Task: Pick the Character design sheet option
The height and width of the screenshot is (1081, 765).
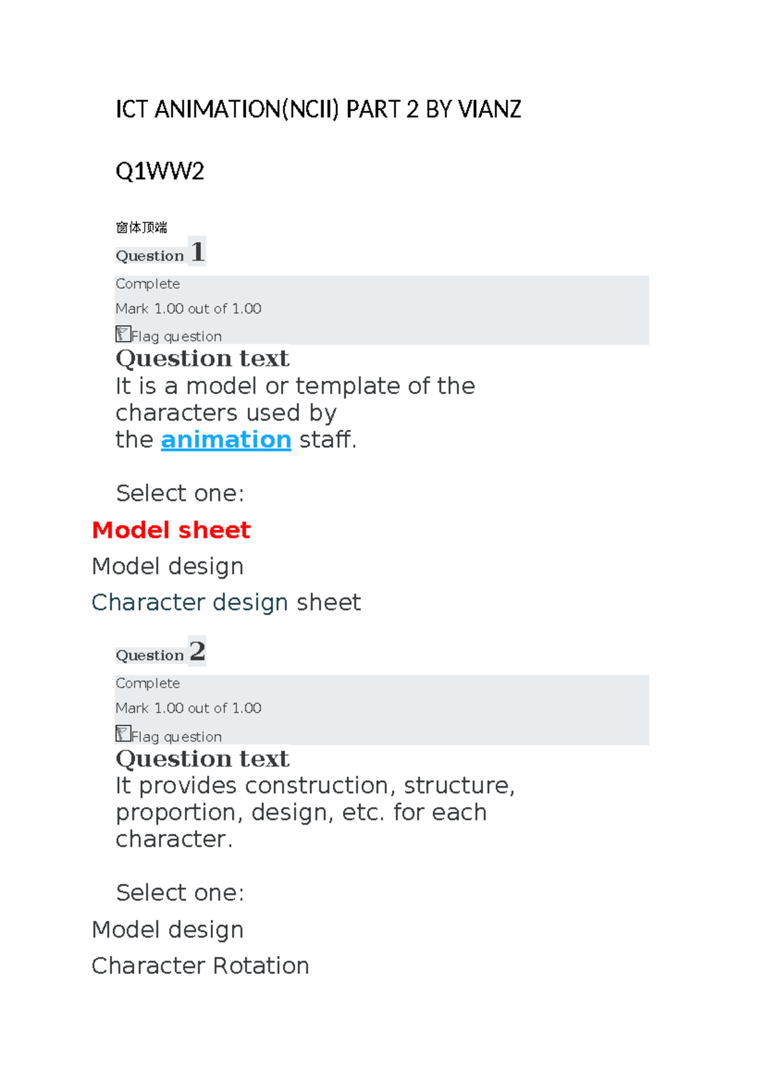Action: point(226,602)
